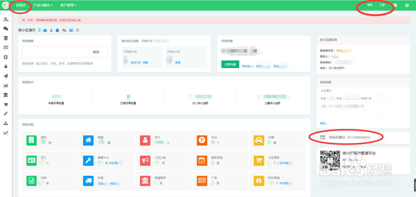Click the mobile phone icon beside 微小区演示
Screen dimensions: 416x197
click(x=40, y=30)
